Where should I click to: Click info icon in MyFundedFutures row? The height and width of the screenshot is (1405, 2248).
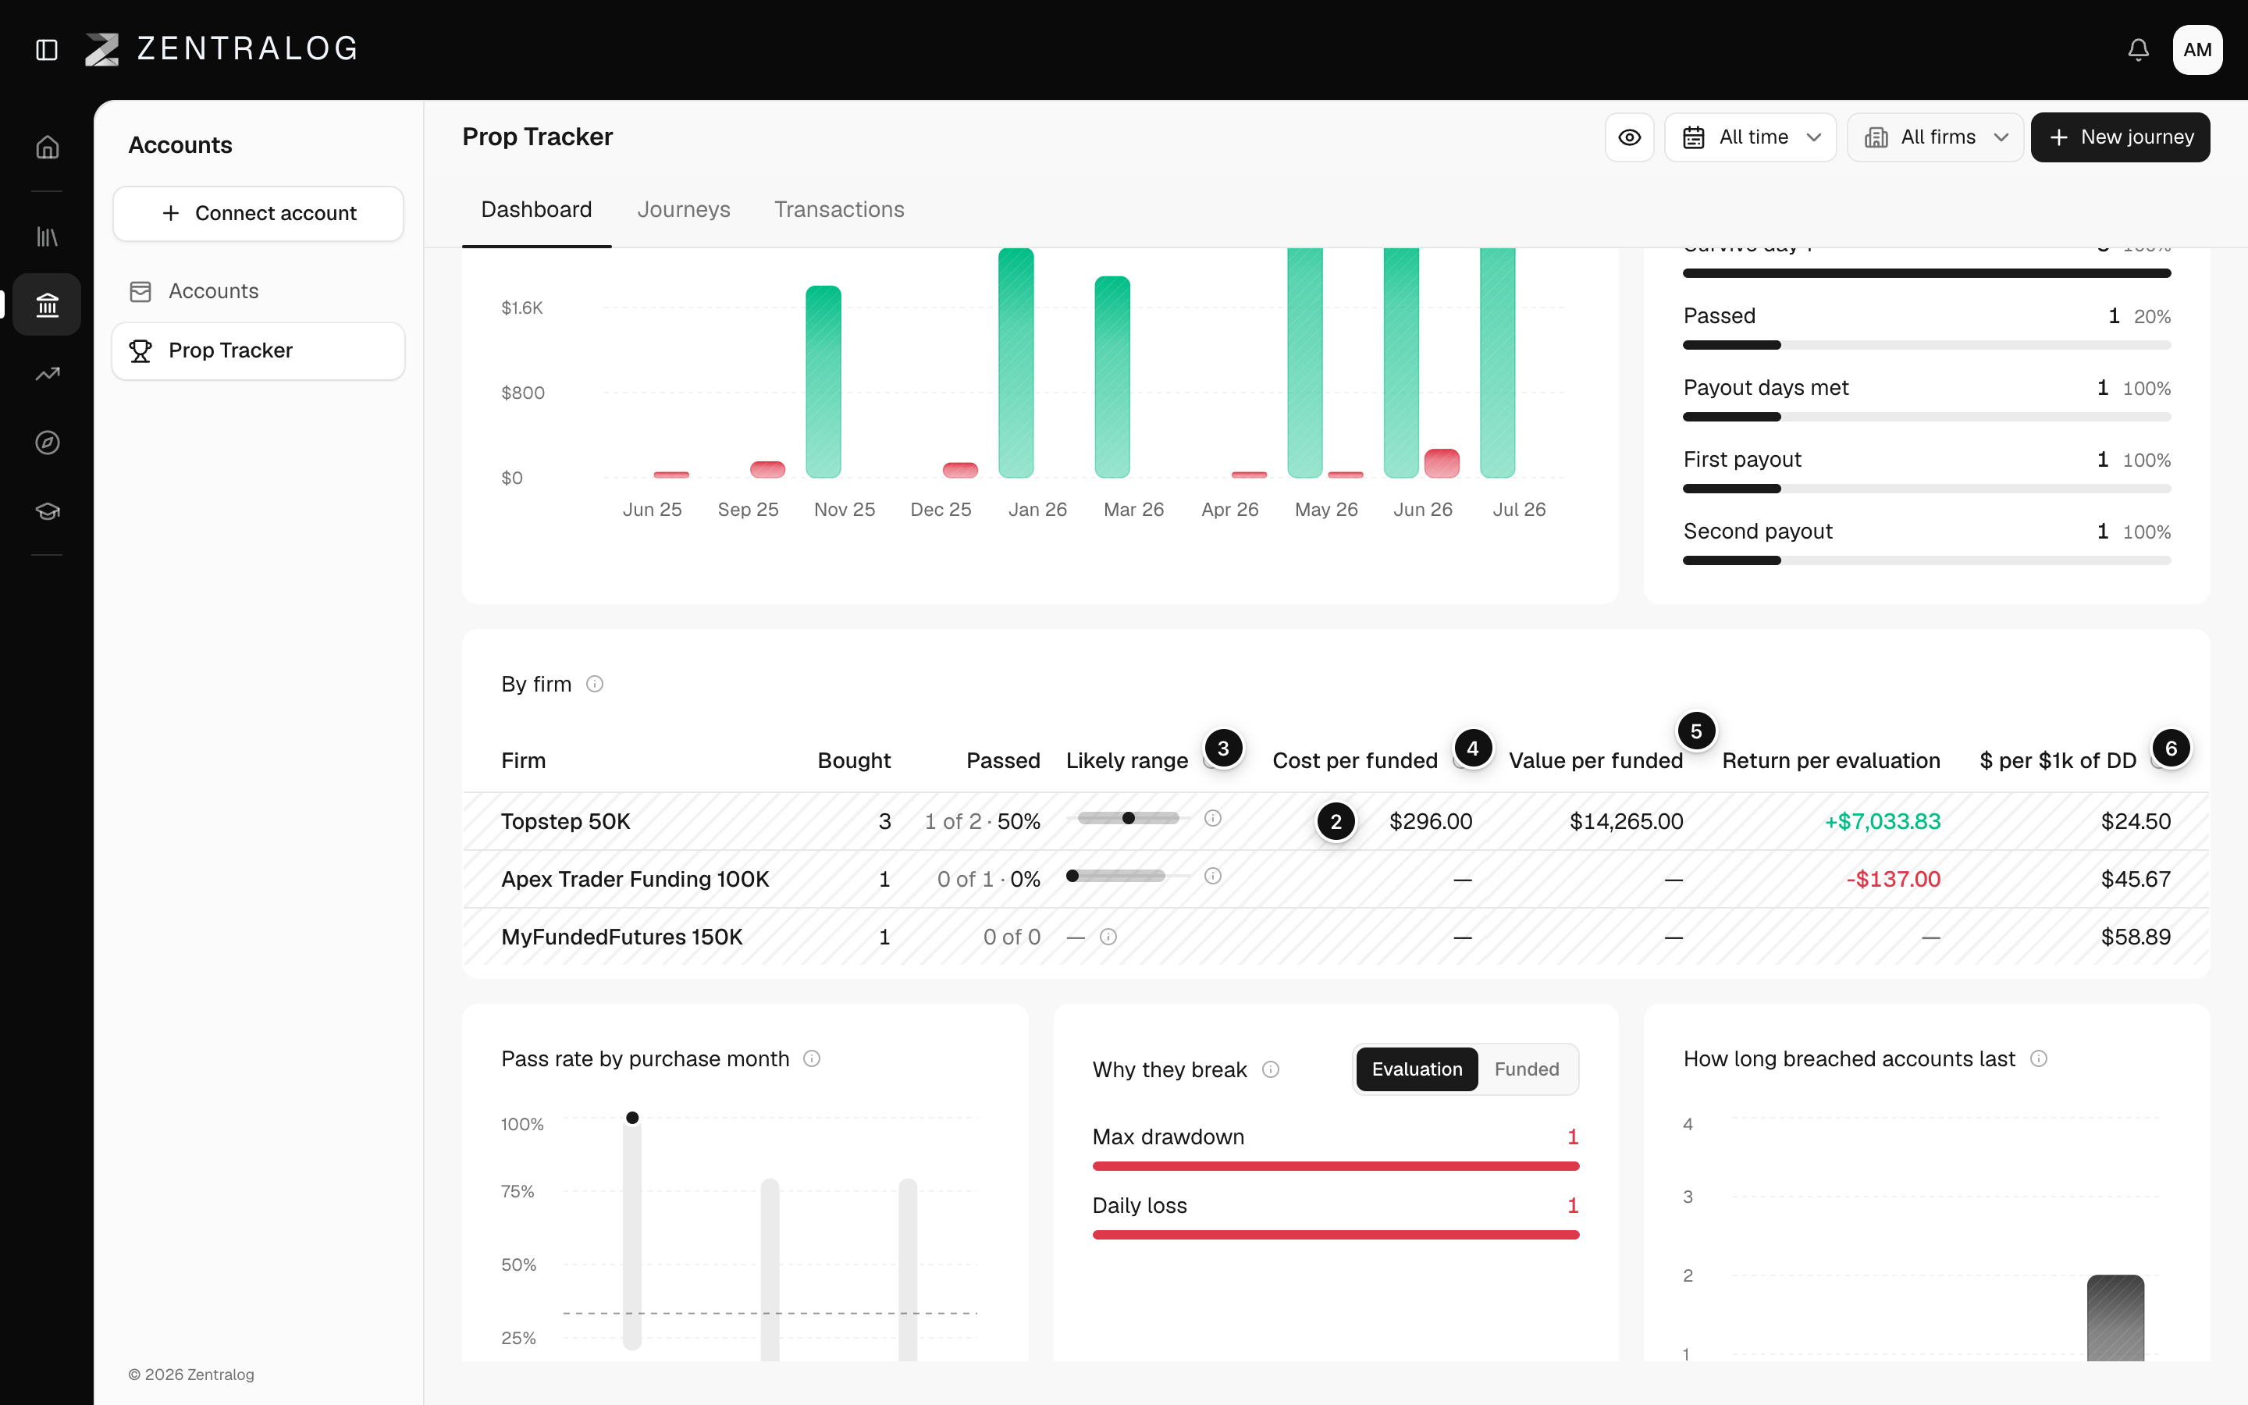click(1108, 937)
